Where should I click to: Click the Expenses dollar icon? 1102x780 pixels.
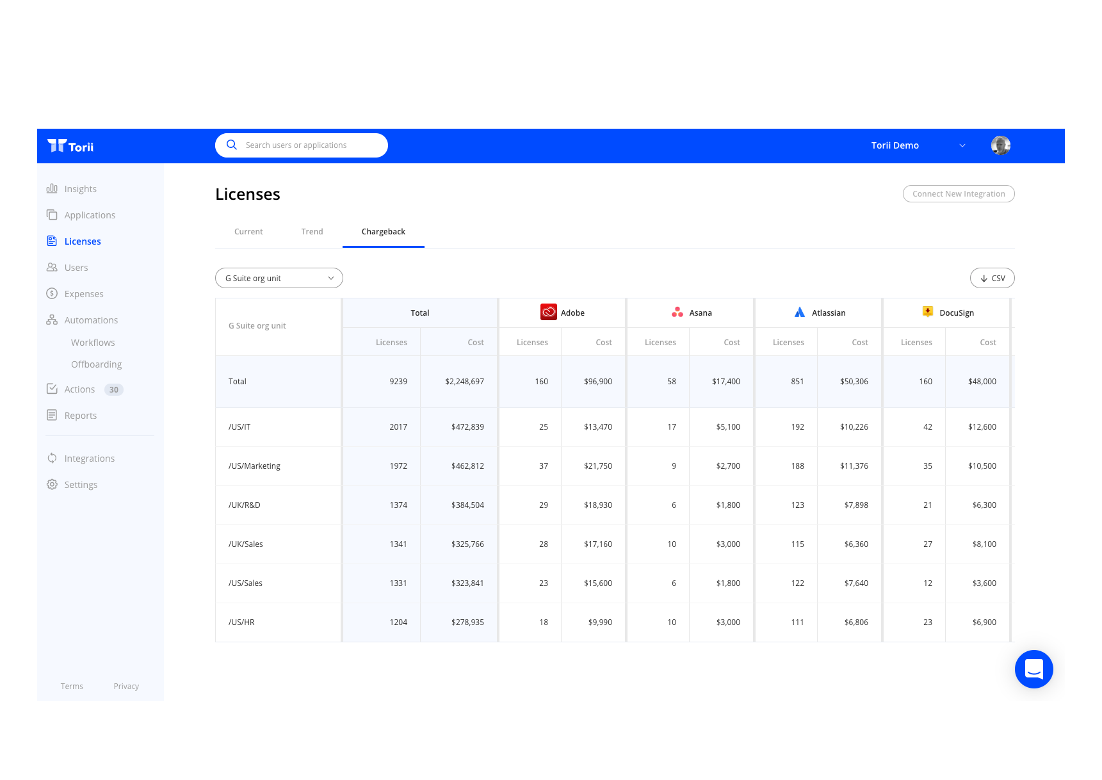52,293
